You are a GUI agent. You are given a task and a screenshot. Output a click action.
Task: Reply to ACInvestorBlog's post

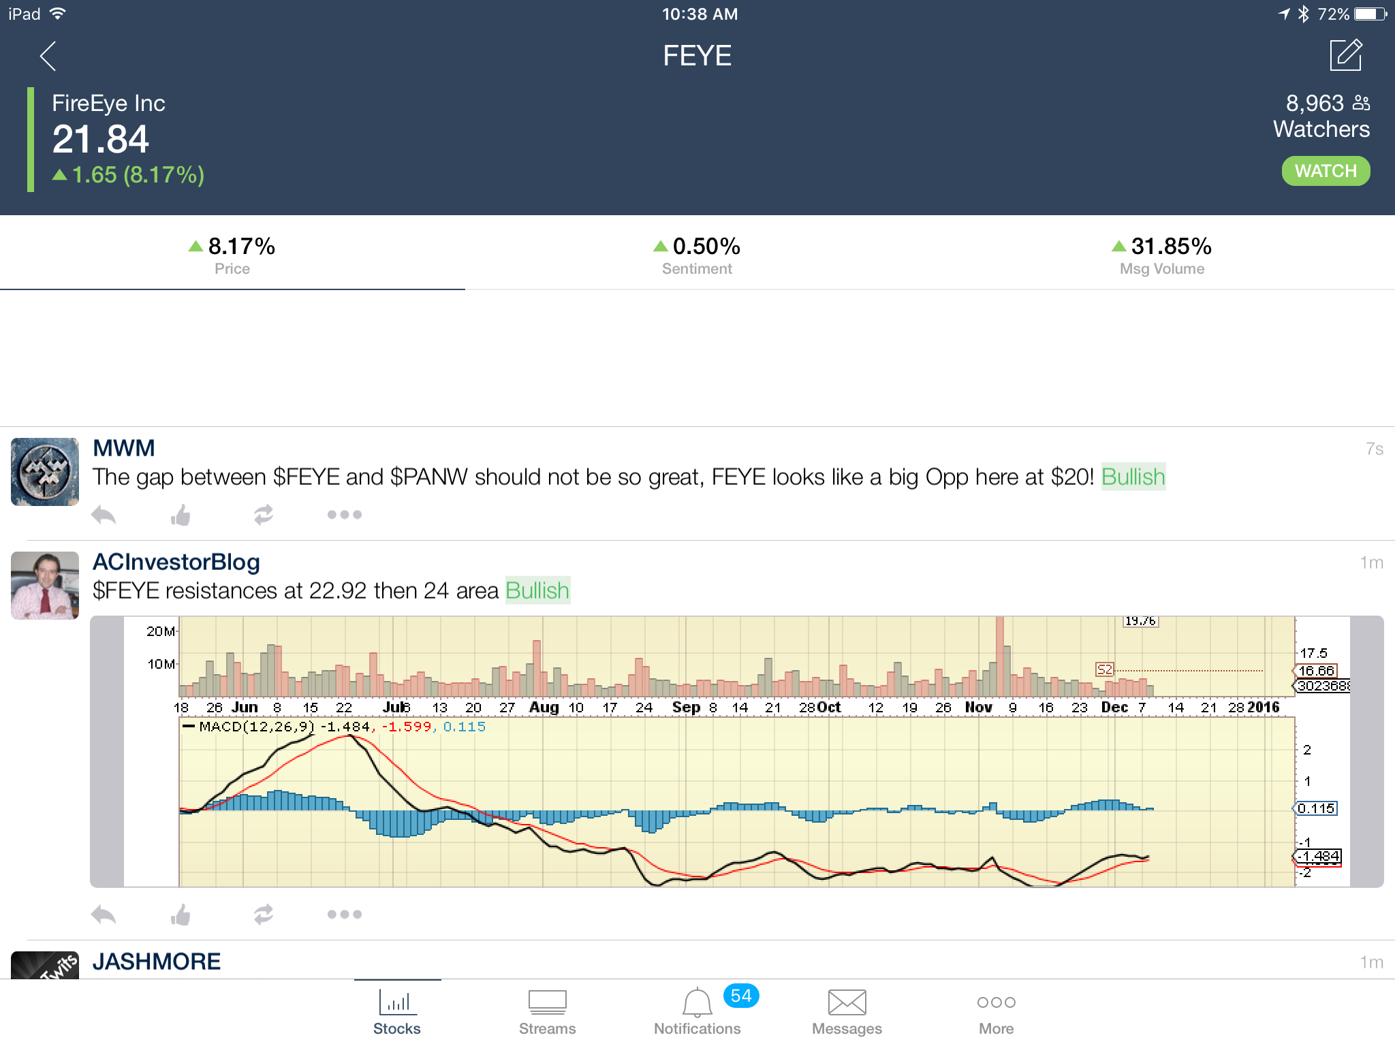(104, 915)
